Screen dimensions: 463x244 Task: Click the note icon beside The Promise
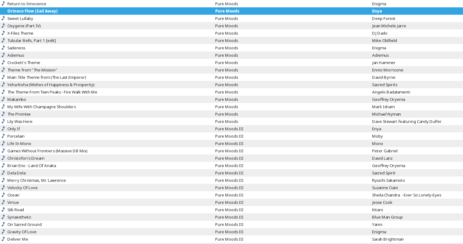pos(3,114)
